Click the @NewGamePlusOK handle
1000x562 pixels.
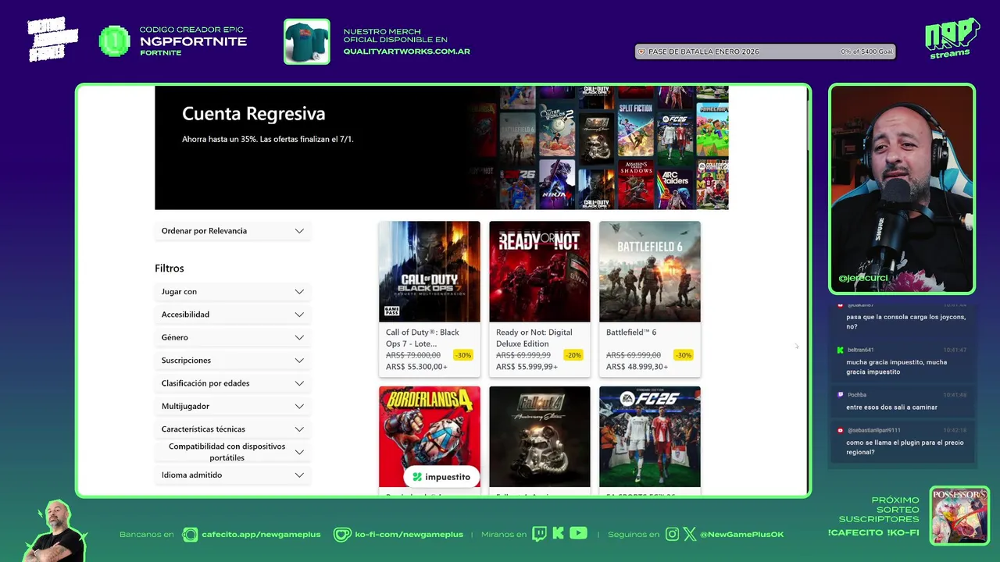741,535
